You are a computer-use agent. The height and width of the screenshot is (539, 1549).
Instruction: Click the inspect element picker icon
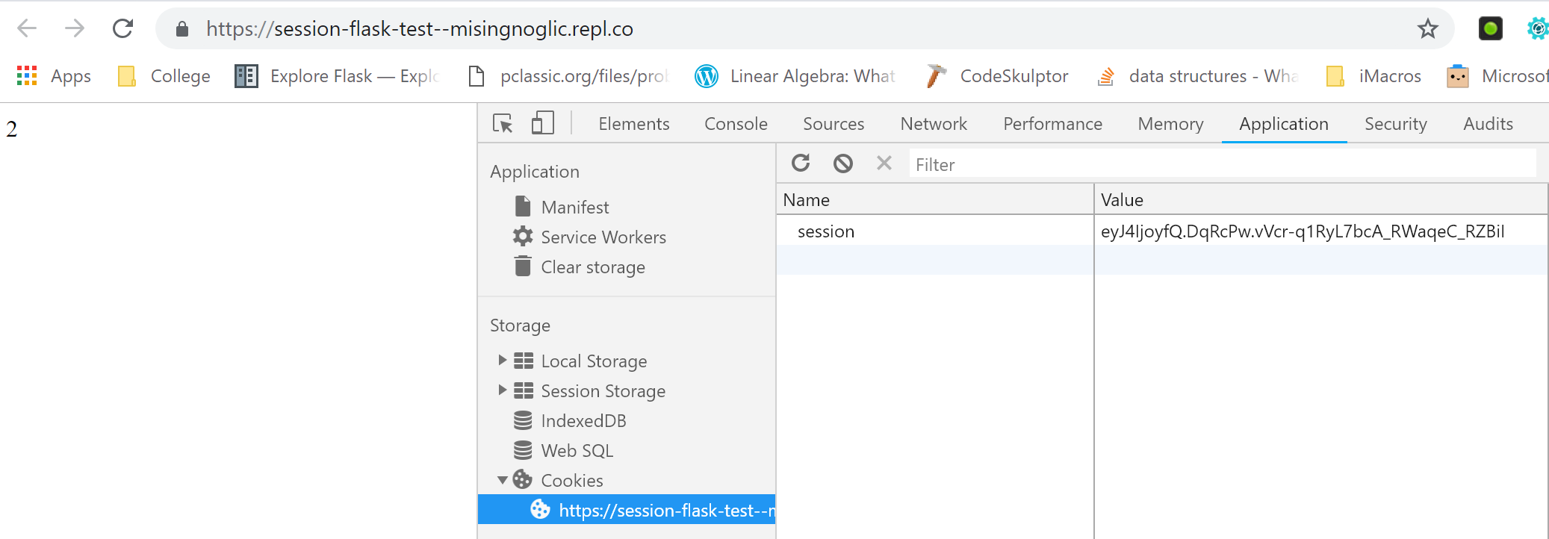click(x=503, y=123)
